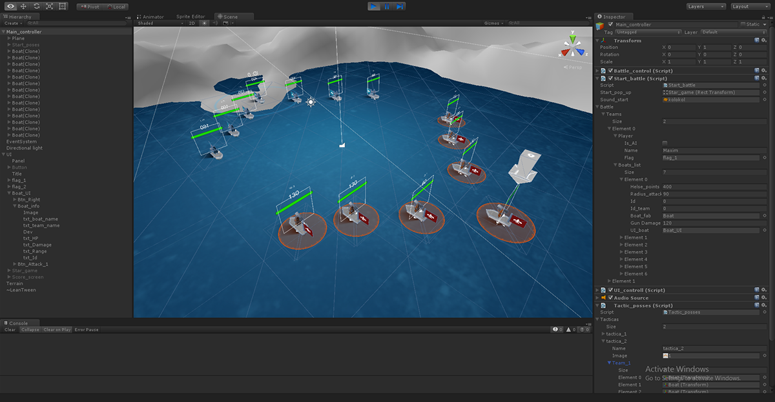This screenshot has width=775, height=402.
Task: Toggle scene audio speaker icon
Action: (x=214, y=23)
